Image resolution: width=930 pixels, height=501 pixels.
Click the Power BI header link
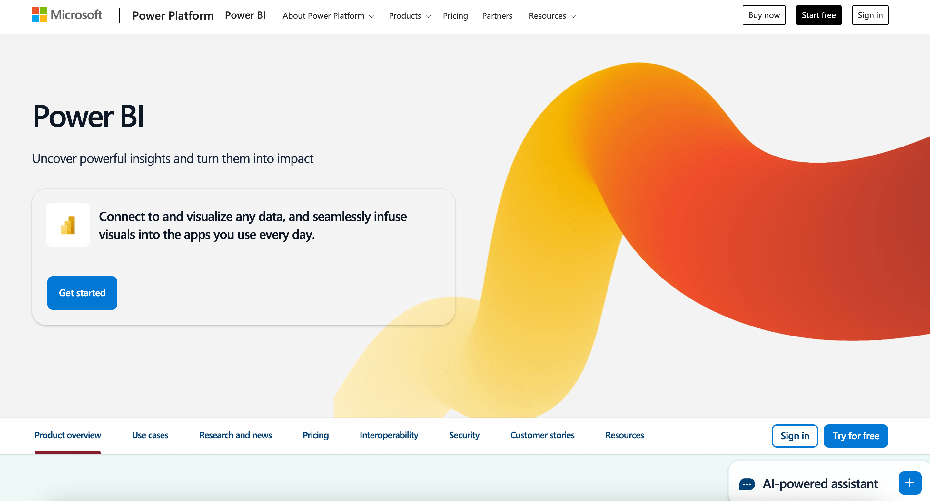[245, 15]
